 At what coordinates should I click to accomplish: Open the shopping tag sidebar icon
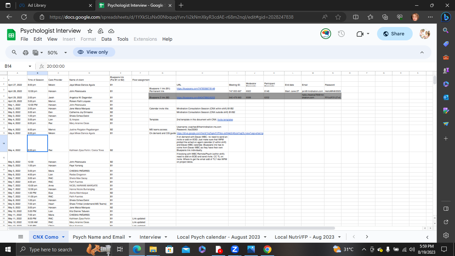[x=446, y=44]
